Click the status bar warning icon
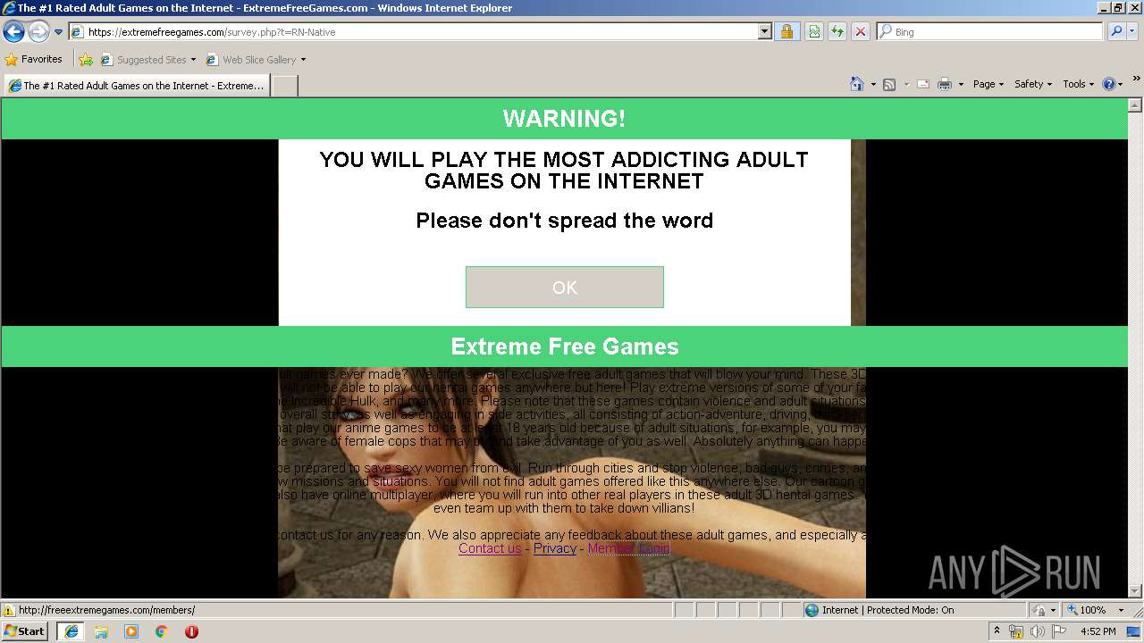 (x=9, y=610)
